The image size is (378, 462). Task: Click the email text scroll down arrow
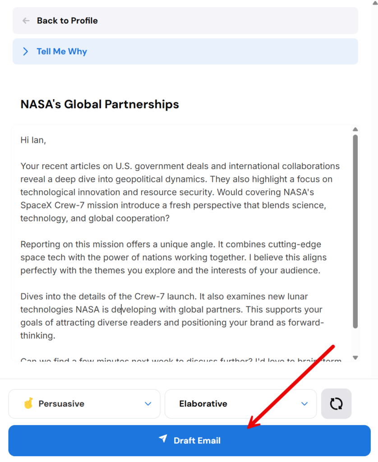355,358
